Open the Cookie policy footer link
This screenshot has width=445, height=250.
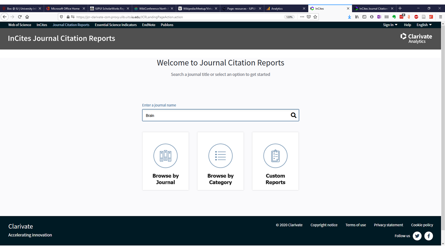pos(422,225)
